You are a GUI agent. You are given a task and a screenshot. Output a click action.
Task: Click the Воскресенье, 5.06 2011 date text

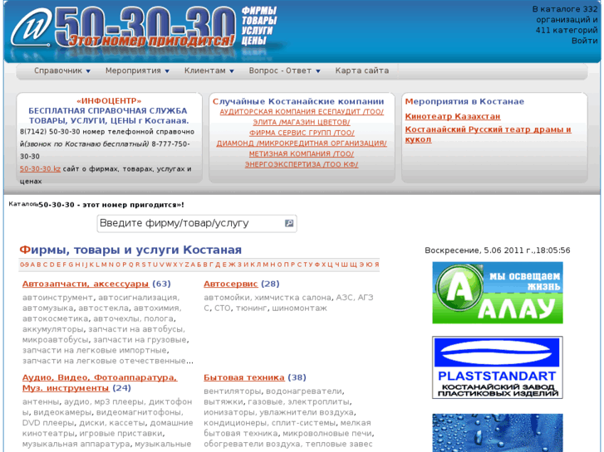click(x=498, y=250)
